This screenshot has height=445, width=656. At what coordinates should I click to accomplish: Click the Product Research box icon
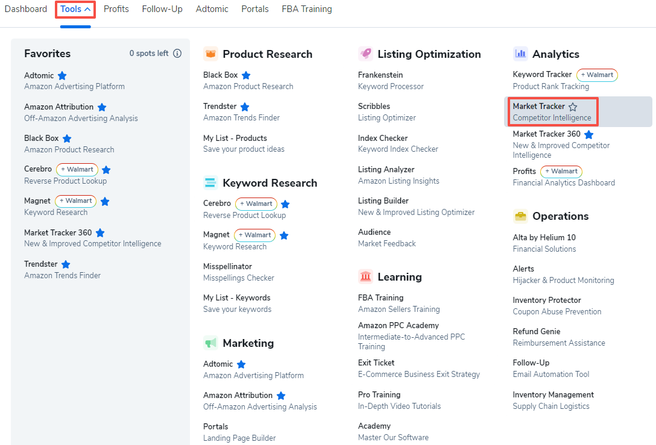click(x=210, y=54)
